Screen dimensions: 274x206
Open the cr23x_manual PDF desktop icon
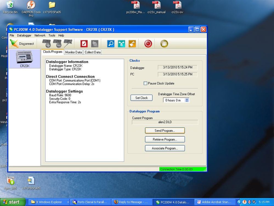pyautogui.click(x=156, y=7)
